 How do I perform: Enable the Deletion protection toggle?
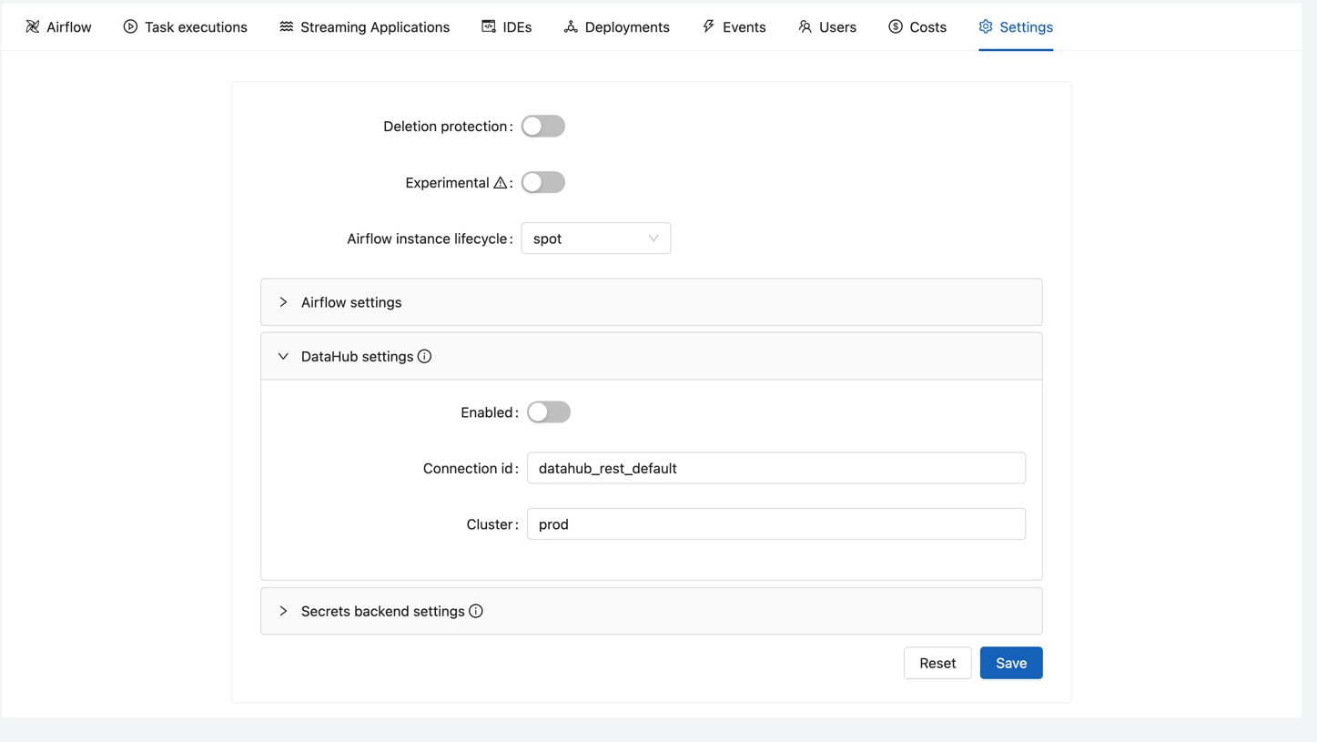coord(542,126)
